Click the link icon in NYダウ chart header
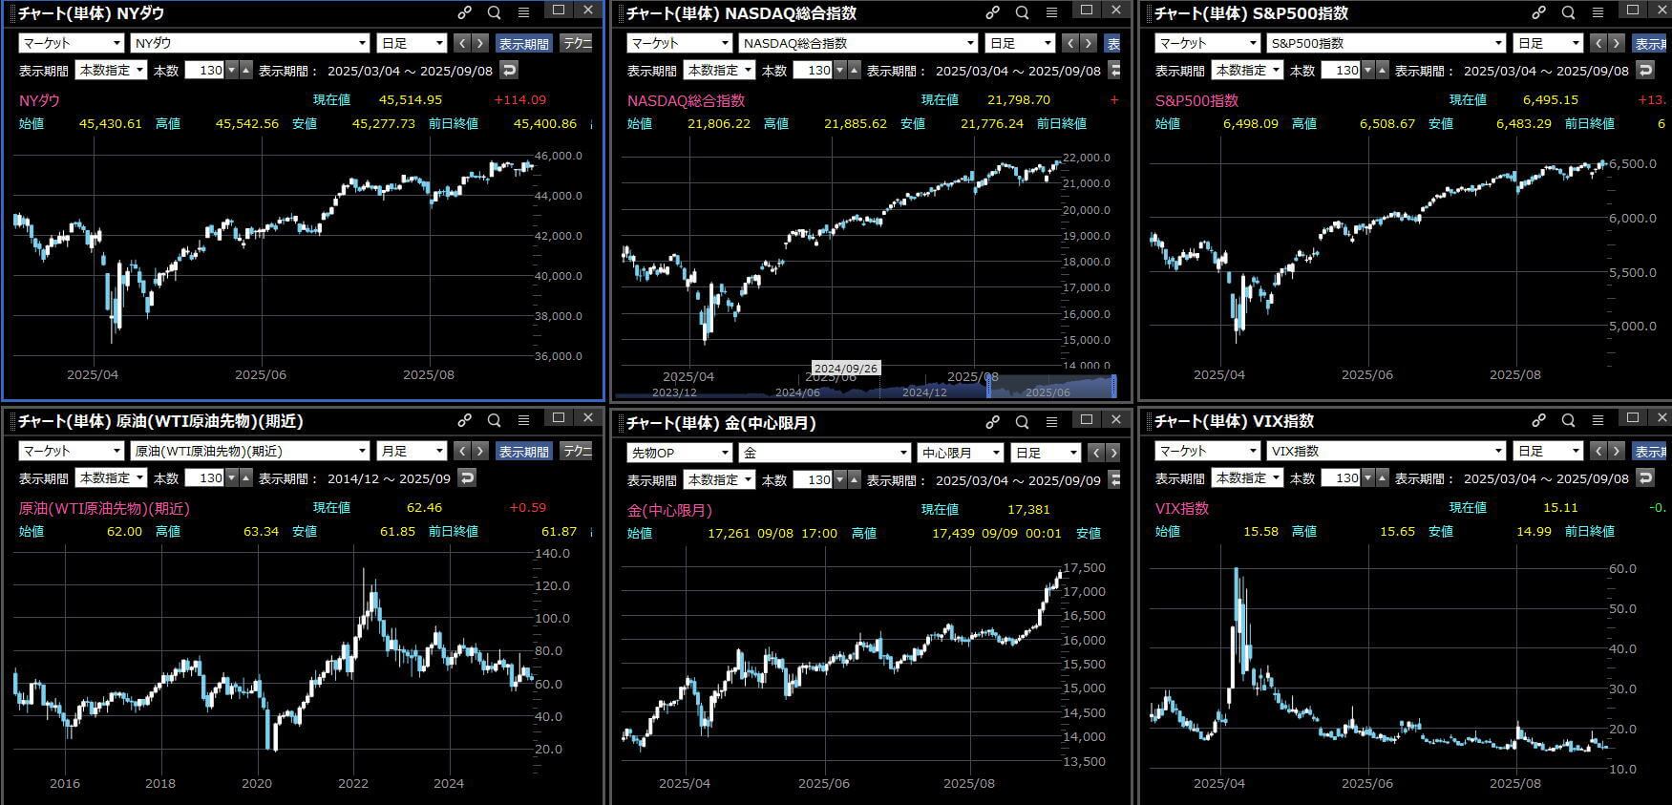The width and height of the screenshot is (1672, 805). tap(464, 12)
